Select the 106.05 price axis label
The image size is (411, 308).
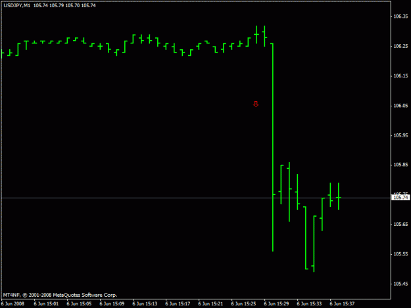pyautogui.click(x=400, y=106)
